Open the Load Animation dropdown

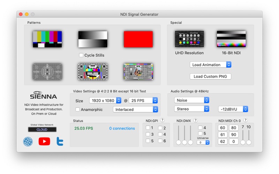[x=211, y=65]
